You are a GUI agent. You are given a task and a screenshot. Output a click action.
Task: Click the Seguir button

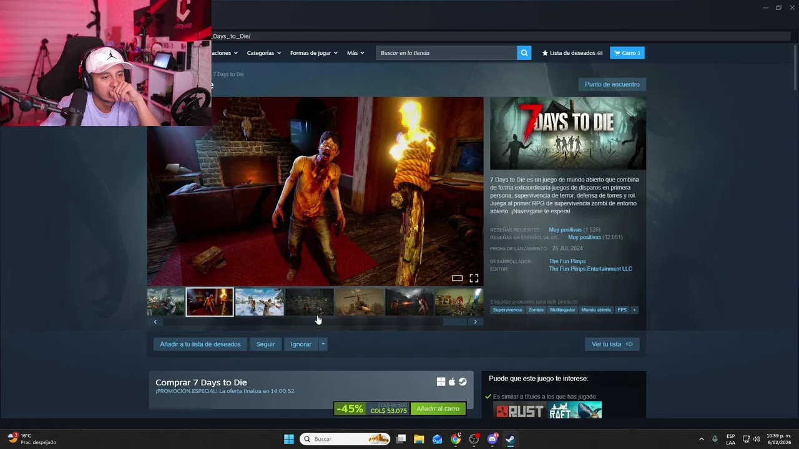[x=265, y=344]
